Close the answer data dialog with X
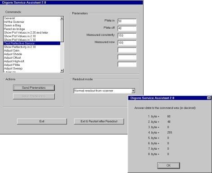Screen dimensions: 212x173 pyautogui.click(x=209, y=98)
